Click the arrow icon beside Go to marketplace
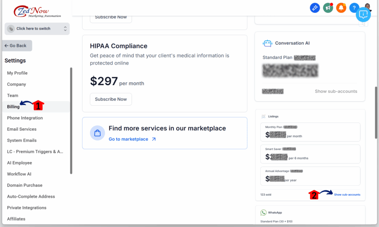 (x=154, y=139)
